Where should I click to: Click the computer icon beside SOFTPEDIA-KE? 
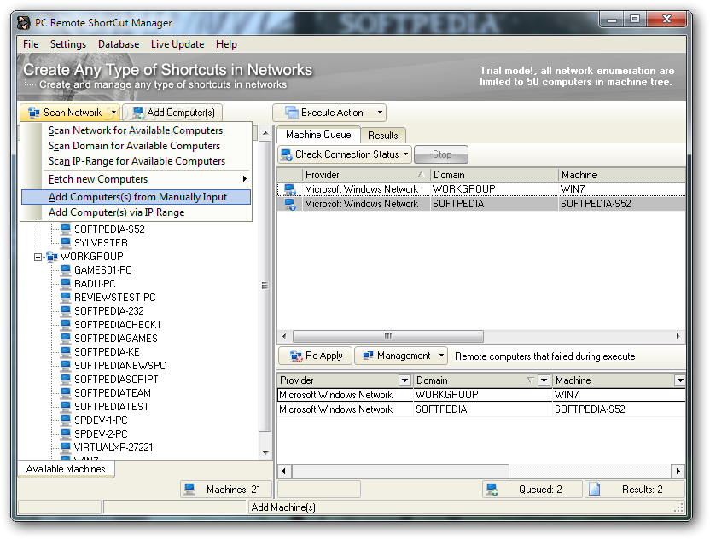pos(66,351)
